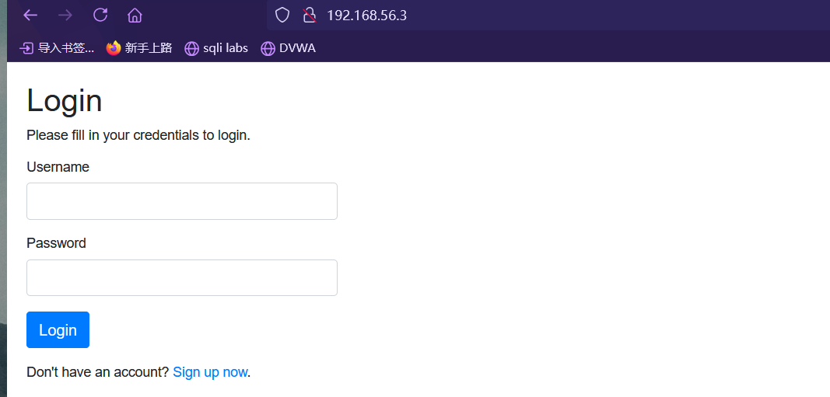Open the 新手上路 Firefox bookmark
The image size is (830, 397).
coord(139,48)
